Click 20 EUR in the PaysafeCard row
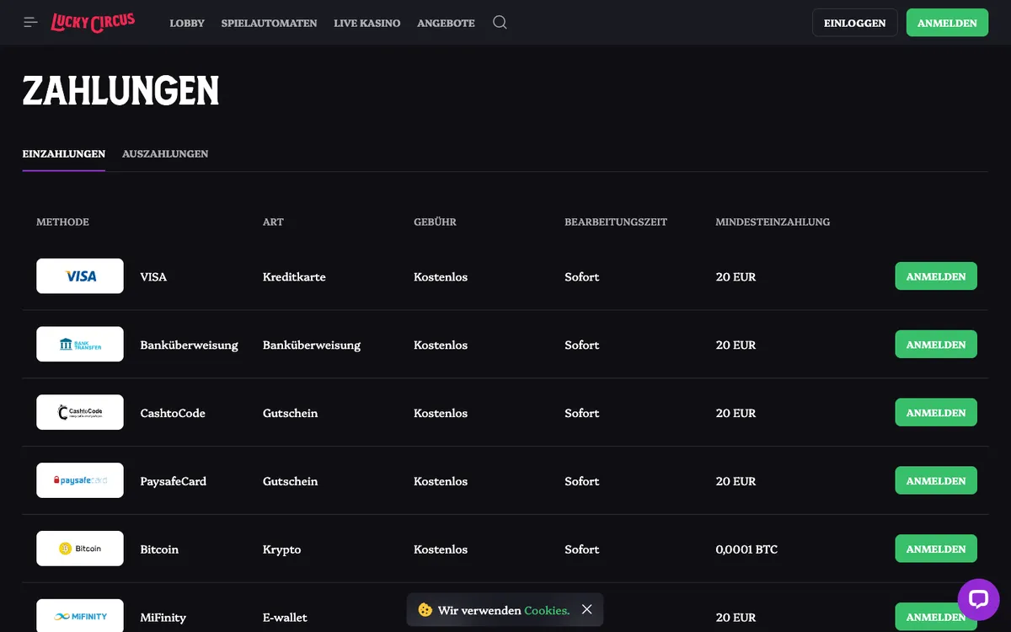The width and height of the screenshot is (1011, 632). [736, 481]
